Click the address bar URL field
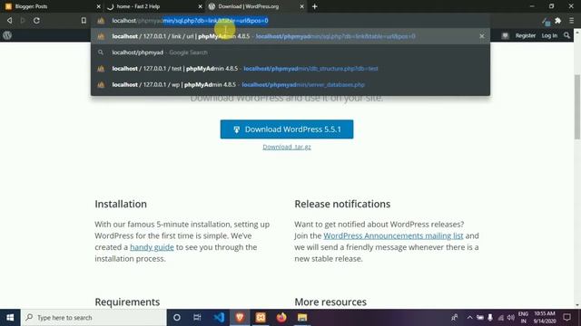Image resolution: width=581 pixels, height=326 pixels. (290, 21)
